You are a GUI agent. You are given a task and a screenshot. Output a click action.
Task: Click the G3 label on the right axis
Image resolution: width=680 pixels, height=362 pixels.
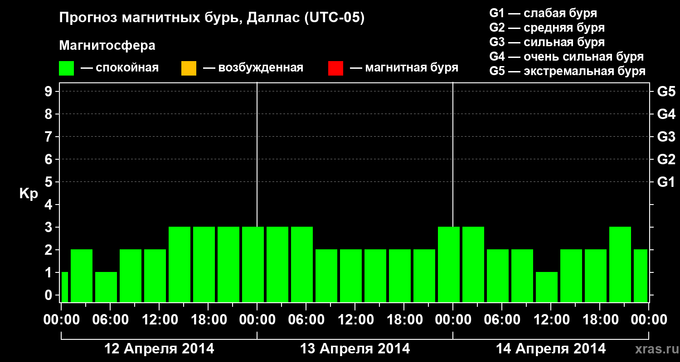pyautogui.click(x=666, y=137)
